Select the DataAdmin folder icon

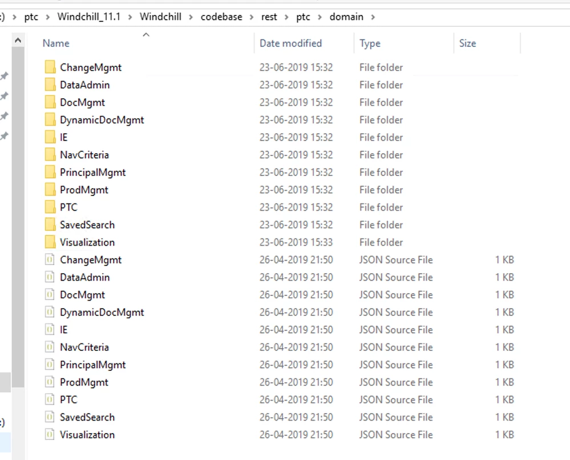coord(50,85)
